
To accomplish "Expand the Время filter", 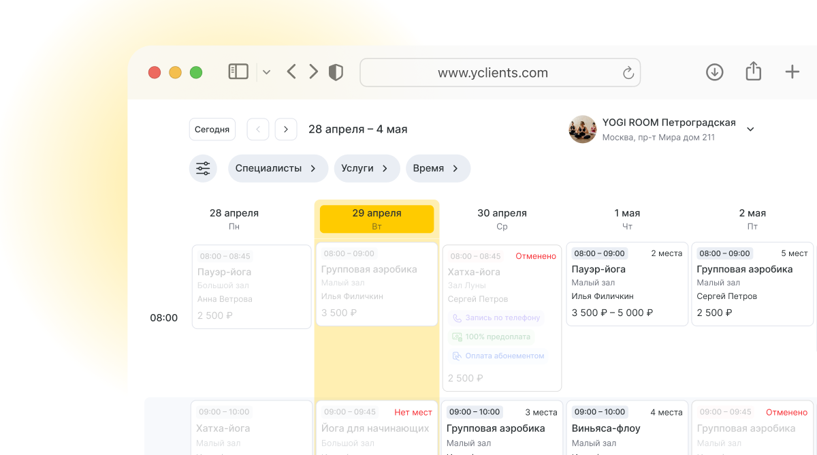I will point(438,168).
